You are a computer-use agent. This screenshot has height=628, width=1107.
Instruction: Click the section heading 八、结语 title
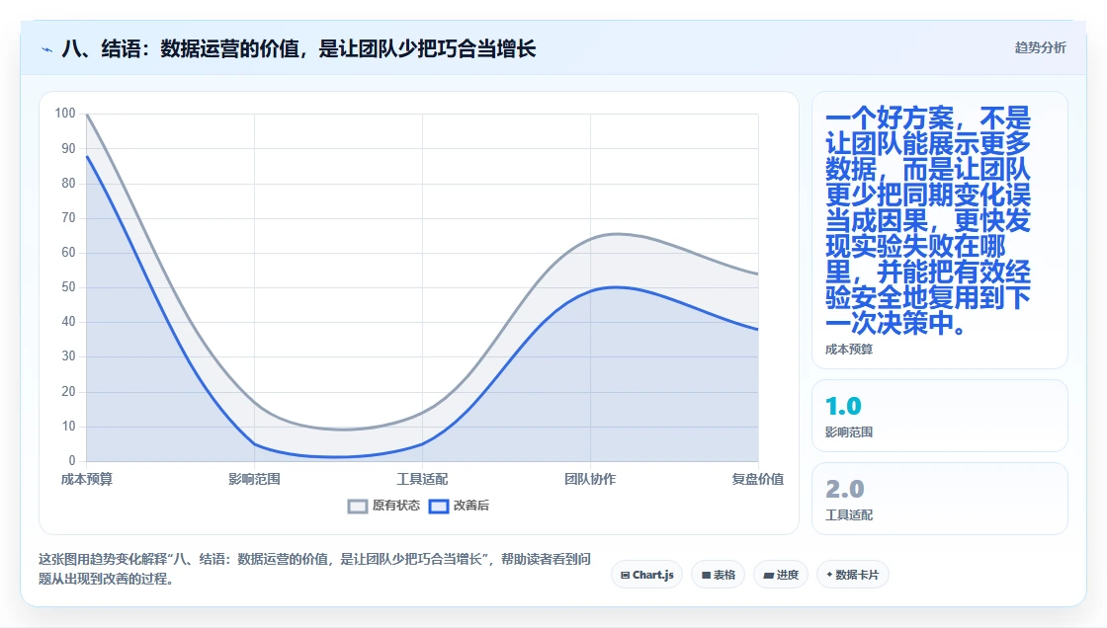point(298,48)
